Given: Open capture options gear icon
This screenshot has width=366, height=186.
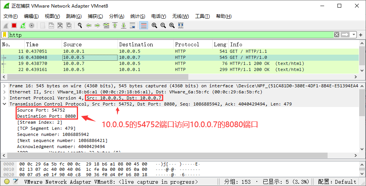Looking at the screenshot, I should (32, 25).
